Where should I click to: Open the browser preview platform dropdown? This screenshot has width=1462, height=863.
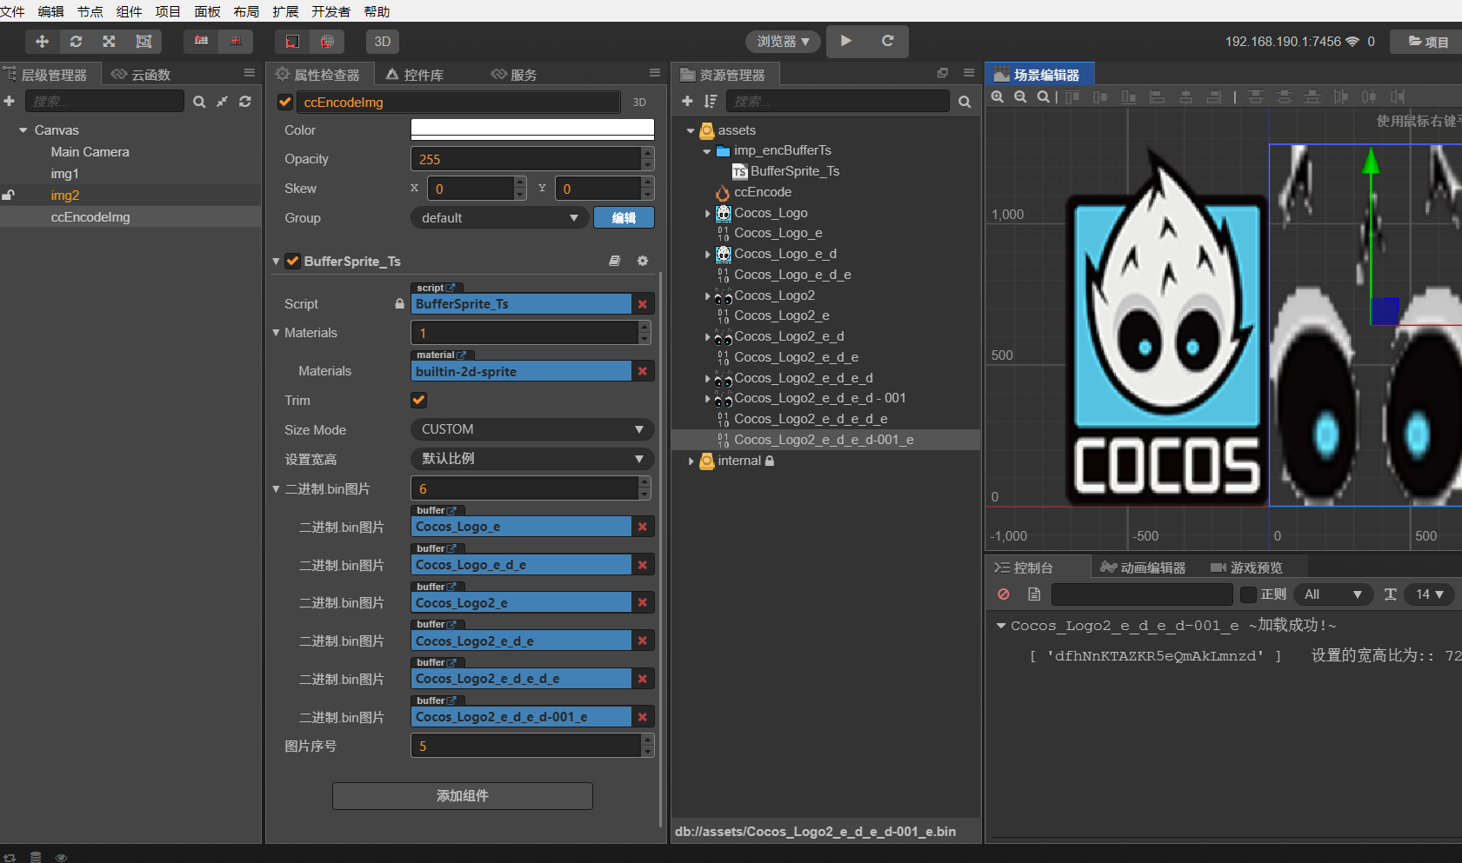tap(782, 41)
